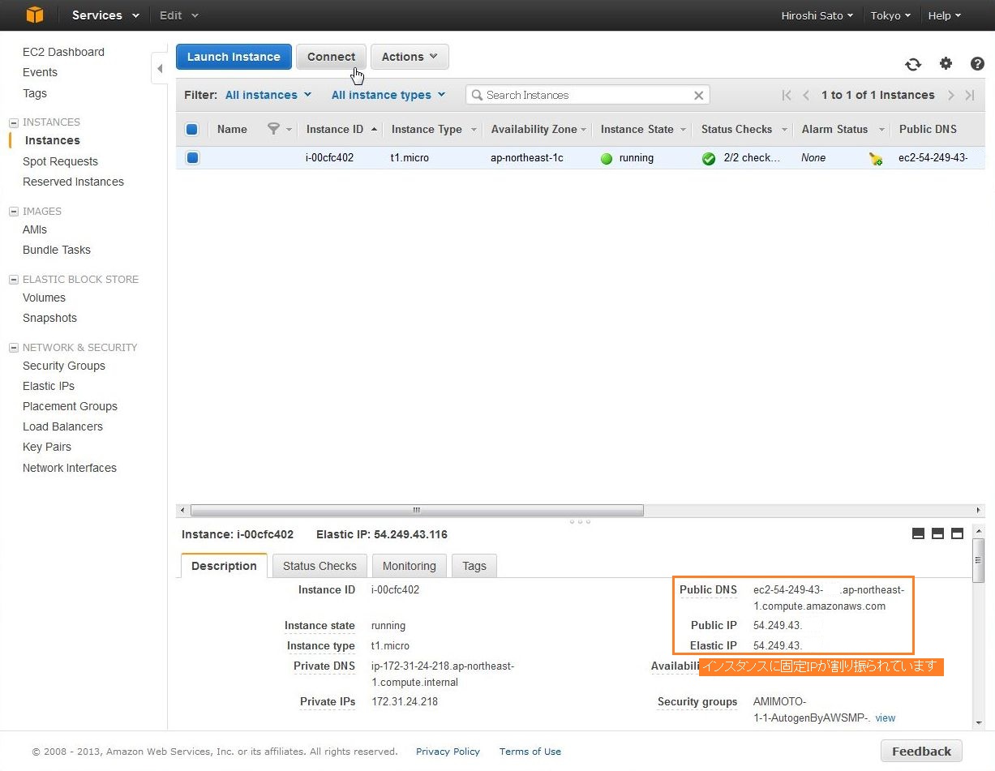This screenshot has height=771, width=995.
Task: Click the horizontal scrollbar thumb in table
Action: click(417, 511)
